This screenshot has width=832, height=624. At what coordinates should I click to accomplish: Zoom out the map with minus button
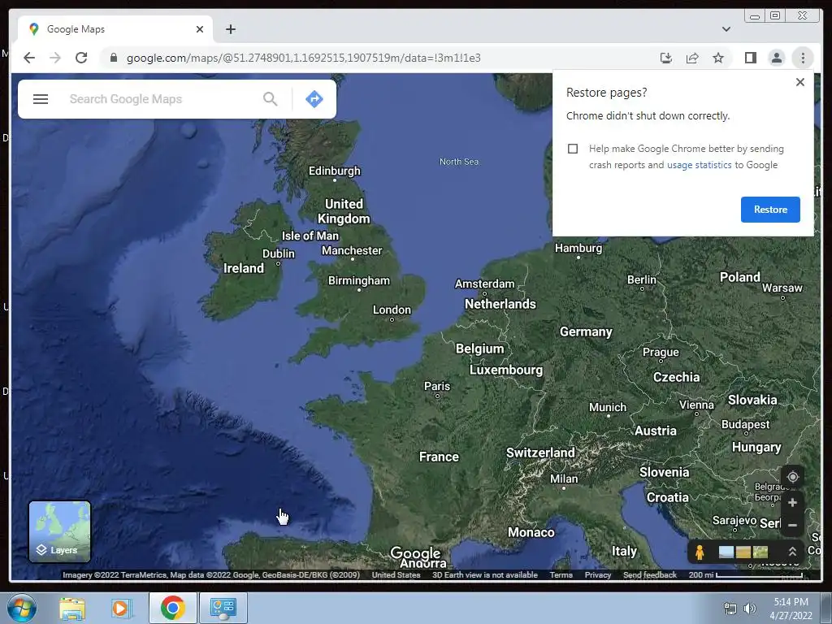[793, 526]
